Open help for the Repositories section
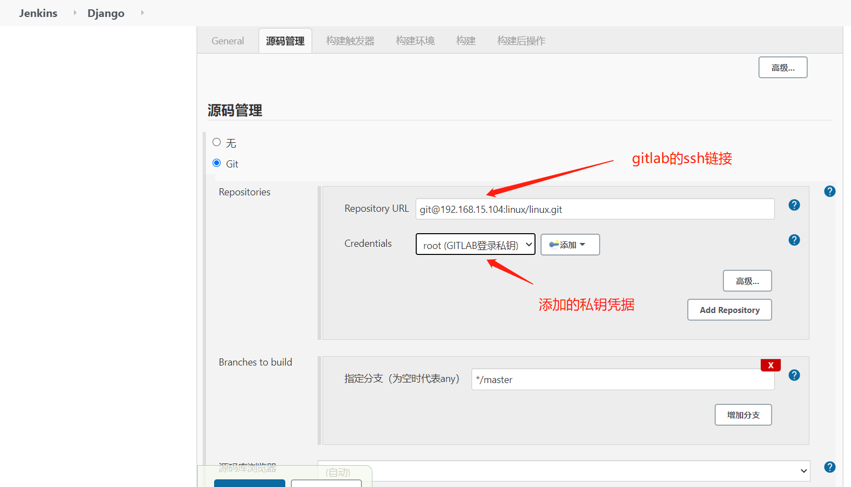The height and width of the screenshot is (487, 851). (830, 192)
